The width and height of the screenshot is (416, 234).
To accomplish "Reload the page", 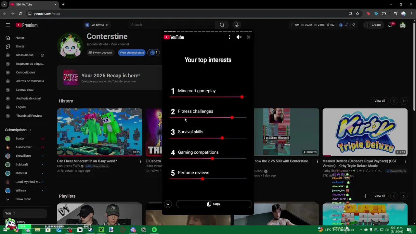I will point(20,14).
